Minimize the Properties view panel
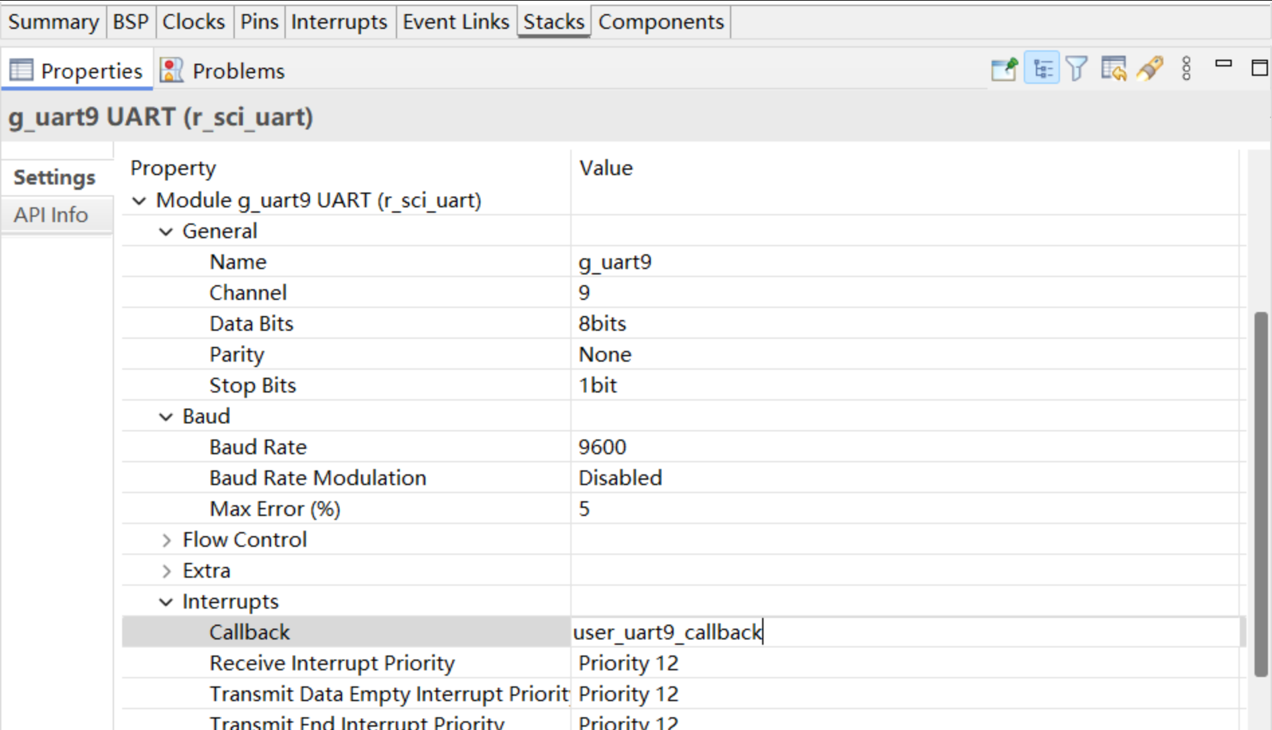This screenshot has height=730, width=1272. [1224, 64]
